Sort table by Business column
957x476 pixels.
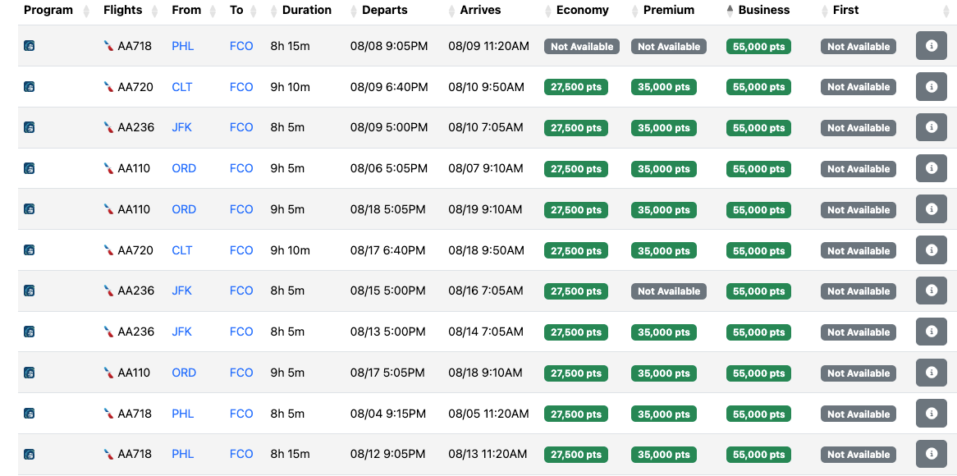pos(763,10)
